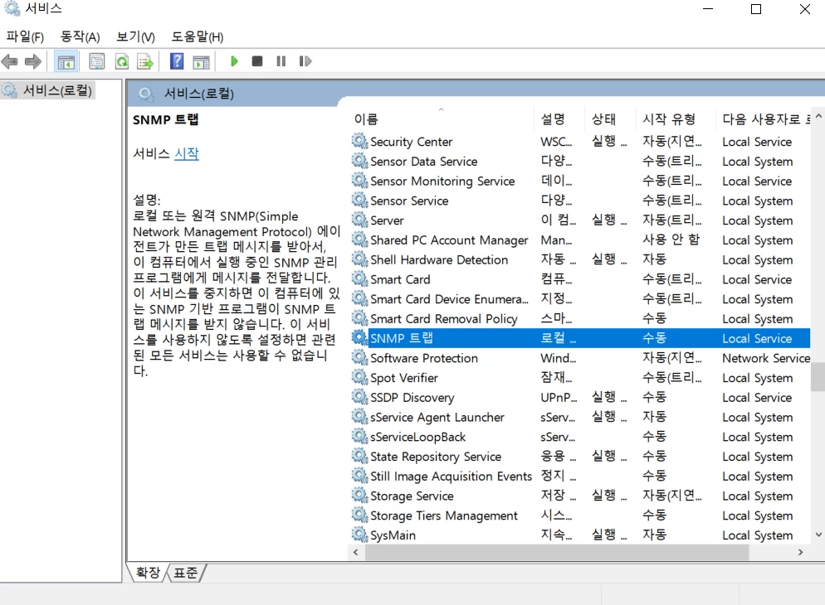Click the Export list toolbar icon
825x605 pixels.
click(x=145, y=61)
